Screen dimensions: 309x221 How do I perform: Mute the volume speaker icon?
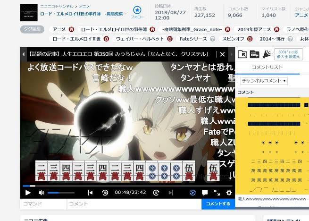tap(42, 193)
